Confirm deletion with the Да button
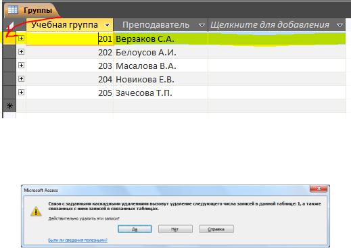Viewport: 351px width, 248px height. coord(135,229)
